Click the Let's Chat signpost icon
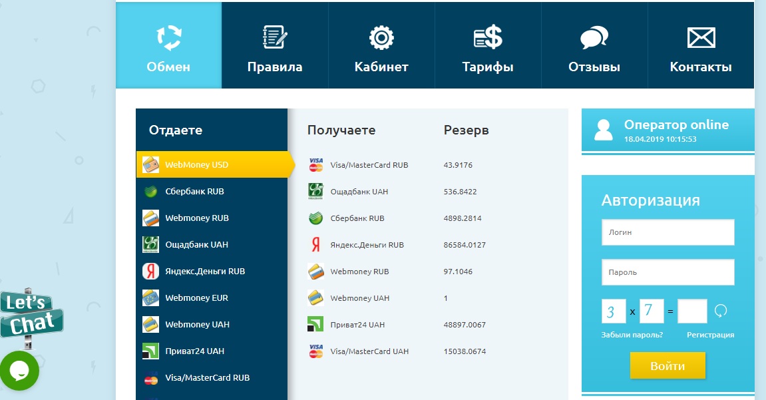The width and height of the screenshot is (766, 400). pos(31,316)
